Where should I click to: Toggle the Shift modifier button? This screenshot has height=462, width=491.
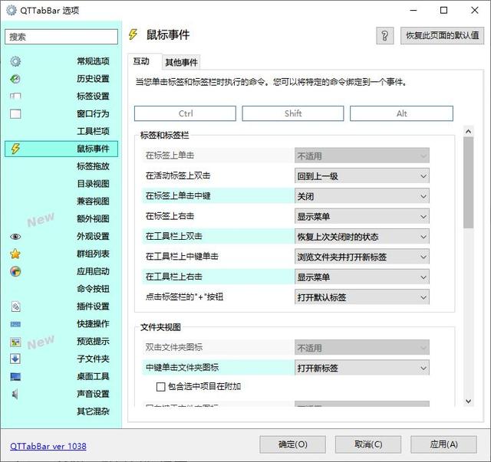pyautogui.click(x=293, y=113)
